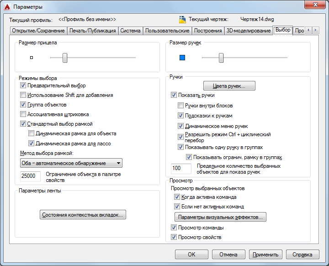This screenshot has height=266, width=329.
Task: Open the partially hidden Про... tab
Action: 299,31
